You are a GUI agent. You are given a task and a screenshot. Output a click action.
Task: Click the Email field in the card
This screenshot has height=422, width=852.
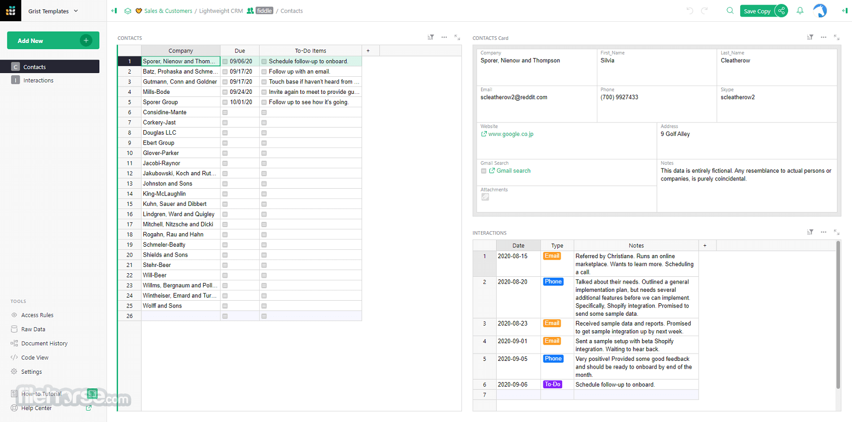point(537,104)
